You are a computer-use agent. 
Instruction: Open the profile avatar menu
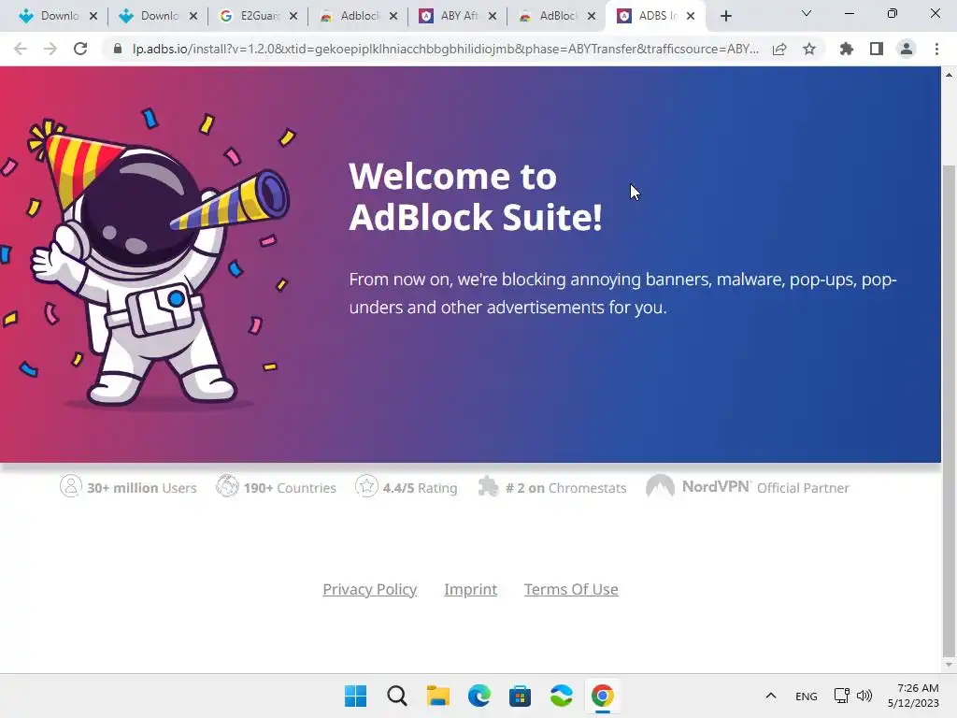(x=907, y=49)
